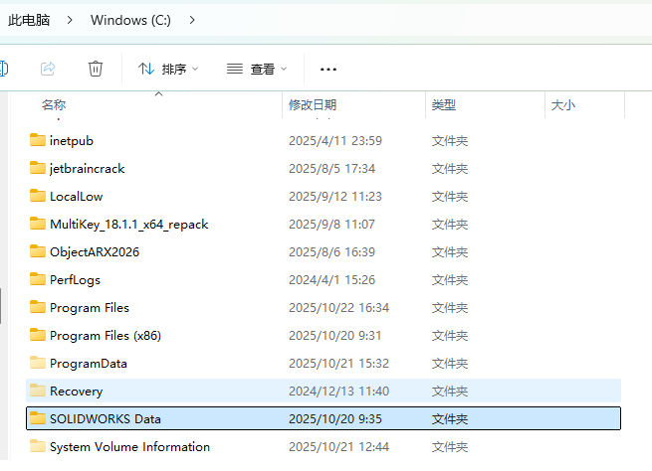The height and width of the screenshot is (471, 652).
Task: Sort by the 类型 column header
Action: click(x=444, y=105)
